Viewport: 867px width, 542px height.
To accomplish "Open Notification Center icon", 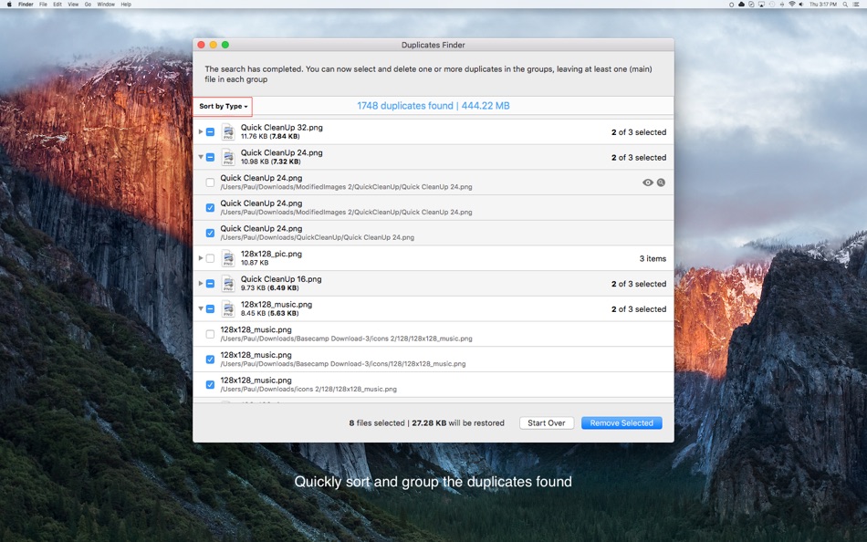I will point(856,4).
